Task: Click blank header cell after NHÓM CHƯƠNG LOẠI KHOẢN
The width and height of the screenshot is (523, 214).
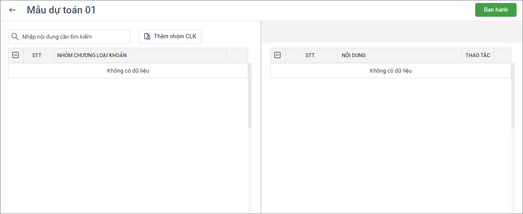Action: tap(237, 55)
